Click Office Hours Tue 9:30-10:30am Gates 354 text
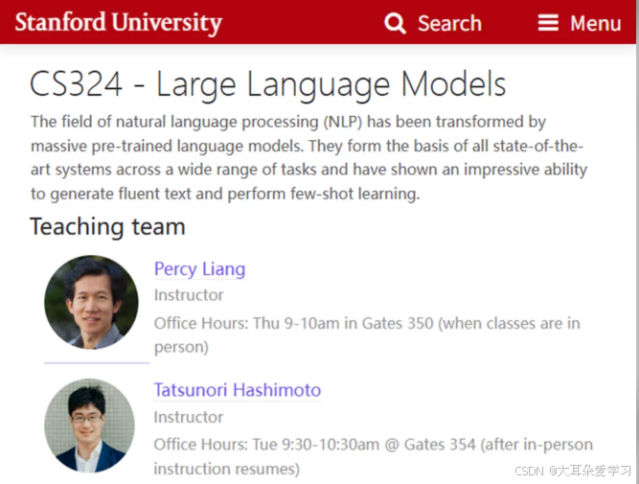 pos(373,456)
